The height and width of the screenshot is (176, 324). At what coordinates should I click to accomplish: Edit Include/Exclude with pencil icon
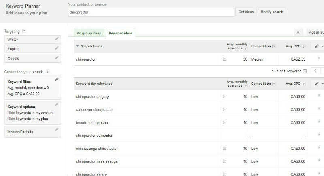(x=57, y=129)
